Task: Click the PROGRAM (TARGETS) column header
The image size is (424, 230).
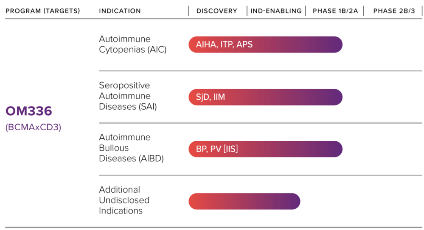Action: pyautogui.click(x=42, y=11)
